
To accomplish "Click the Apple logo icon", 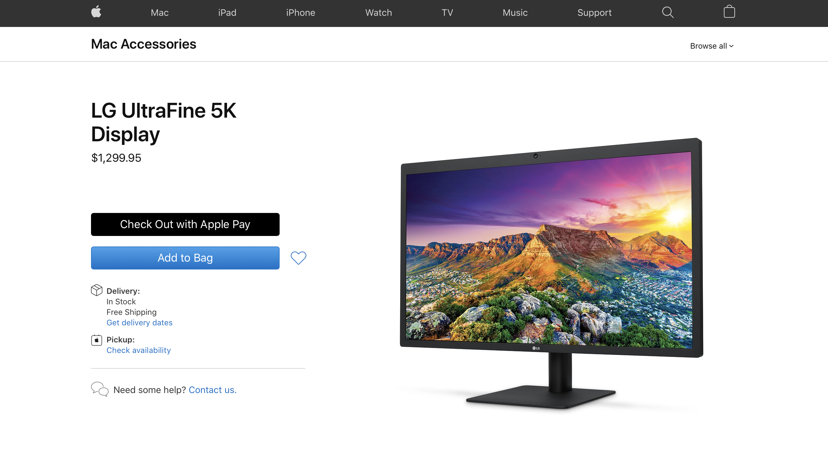I will (96, 12).
